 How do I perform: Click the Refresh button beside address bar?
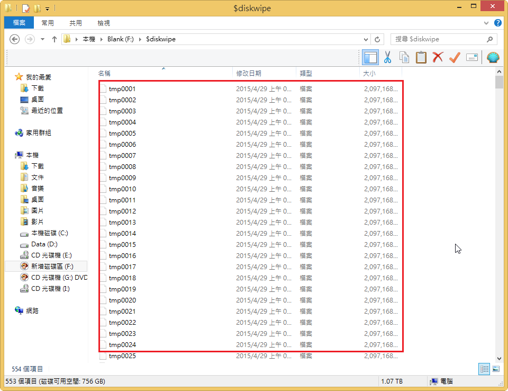377,39
